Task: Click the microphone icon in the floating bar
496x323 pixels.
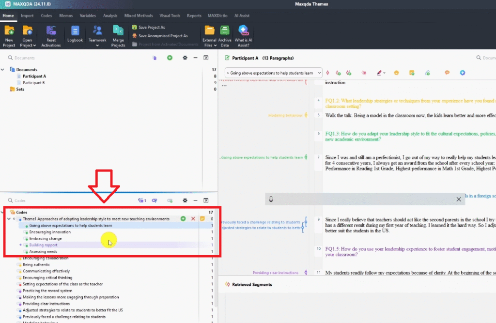Action: [271, 199]
